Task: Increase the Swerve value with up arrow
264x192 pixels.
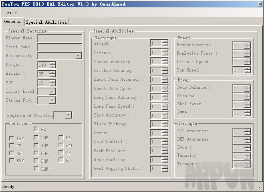Action: click(165, 131)
